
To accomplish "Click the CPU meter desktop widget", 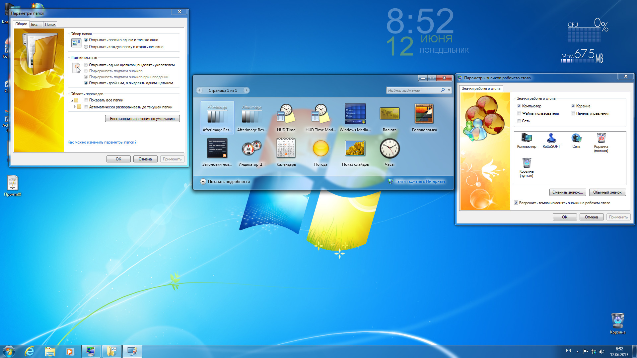I will [588, 30].
